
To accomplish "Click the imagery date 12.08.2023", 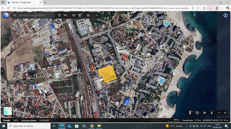I will point(44,120).
